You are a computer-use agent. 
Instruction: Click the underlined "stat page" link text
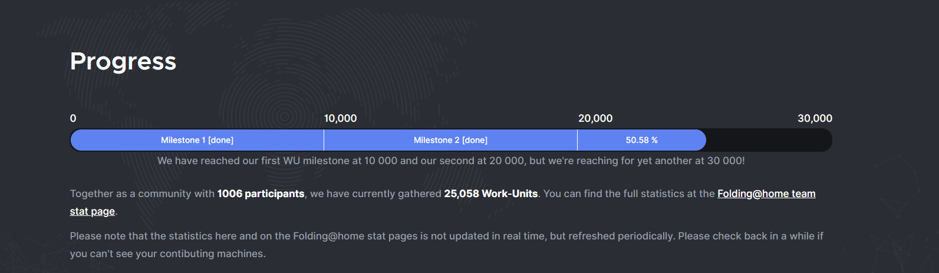click(92, 211)
